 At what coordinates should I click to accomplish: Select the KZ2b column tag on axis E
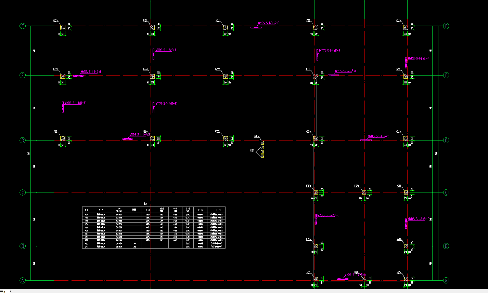tap(218, 69)
